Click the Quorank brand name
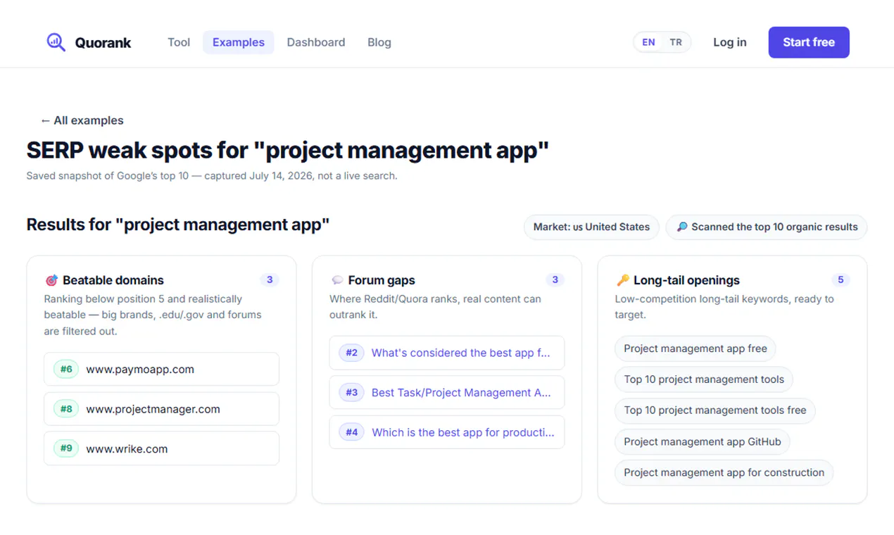Screen dimensions: 894x535 click(103, 42)
